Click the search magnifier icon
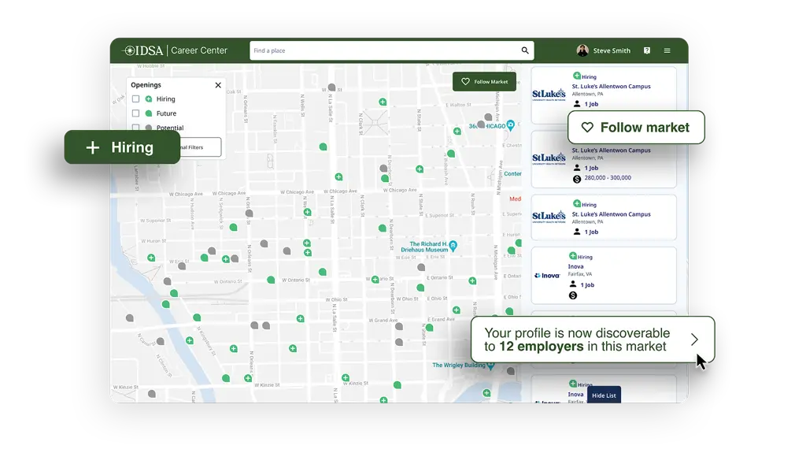 (525, 50)
